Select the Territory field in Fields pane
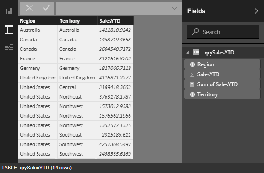 [x=222, y=94]
